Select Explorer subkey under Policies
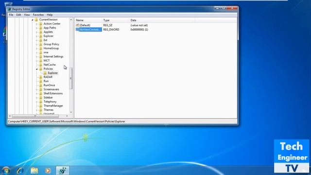This screenshot has width=311, height=175. click(x=53, y=73)
